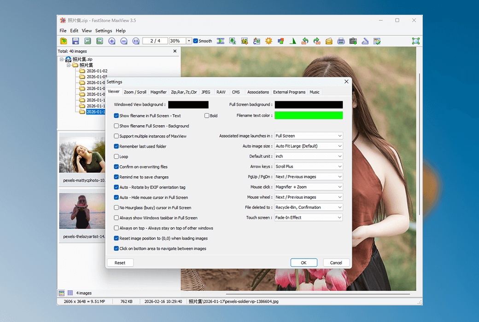
Task: Uncheck Remember last used folder
Action: point(117,146)
